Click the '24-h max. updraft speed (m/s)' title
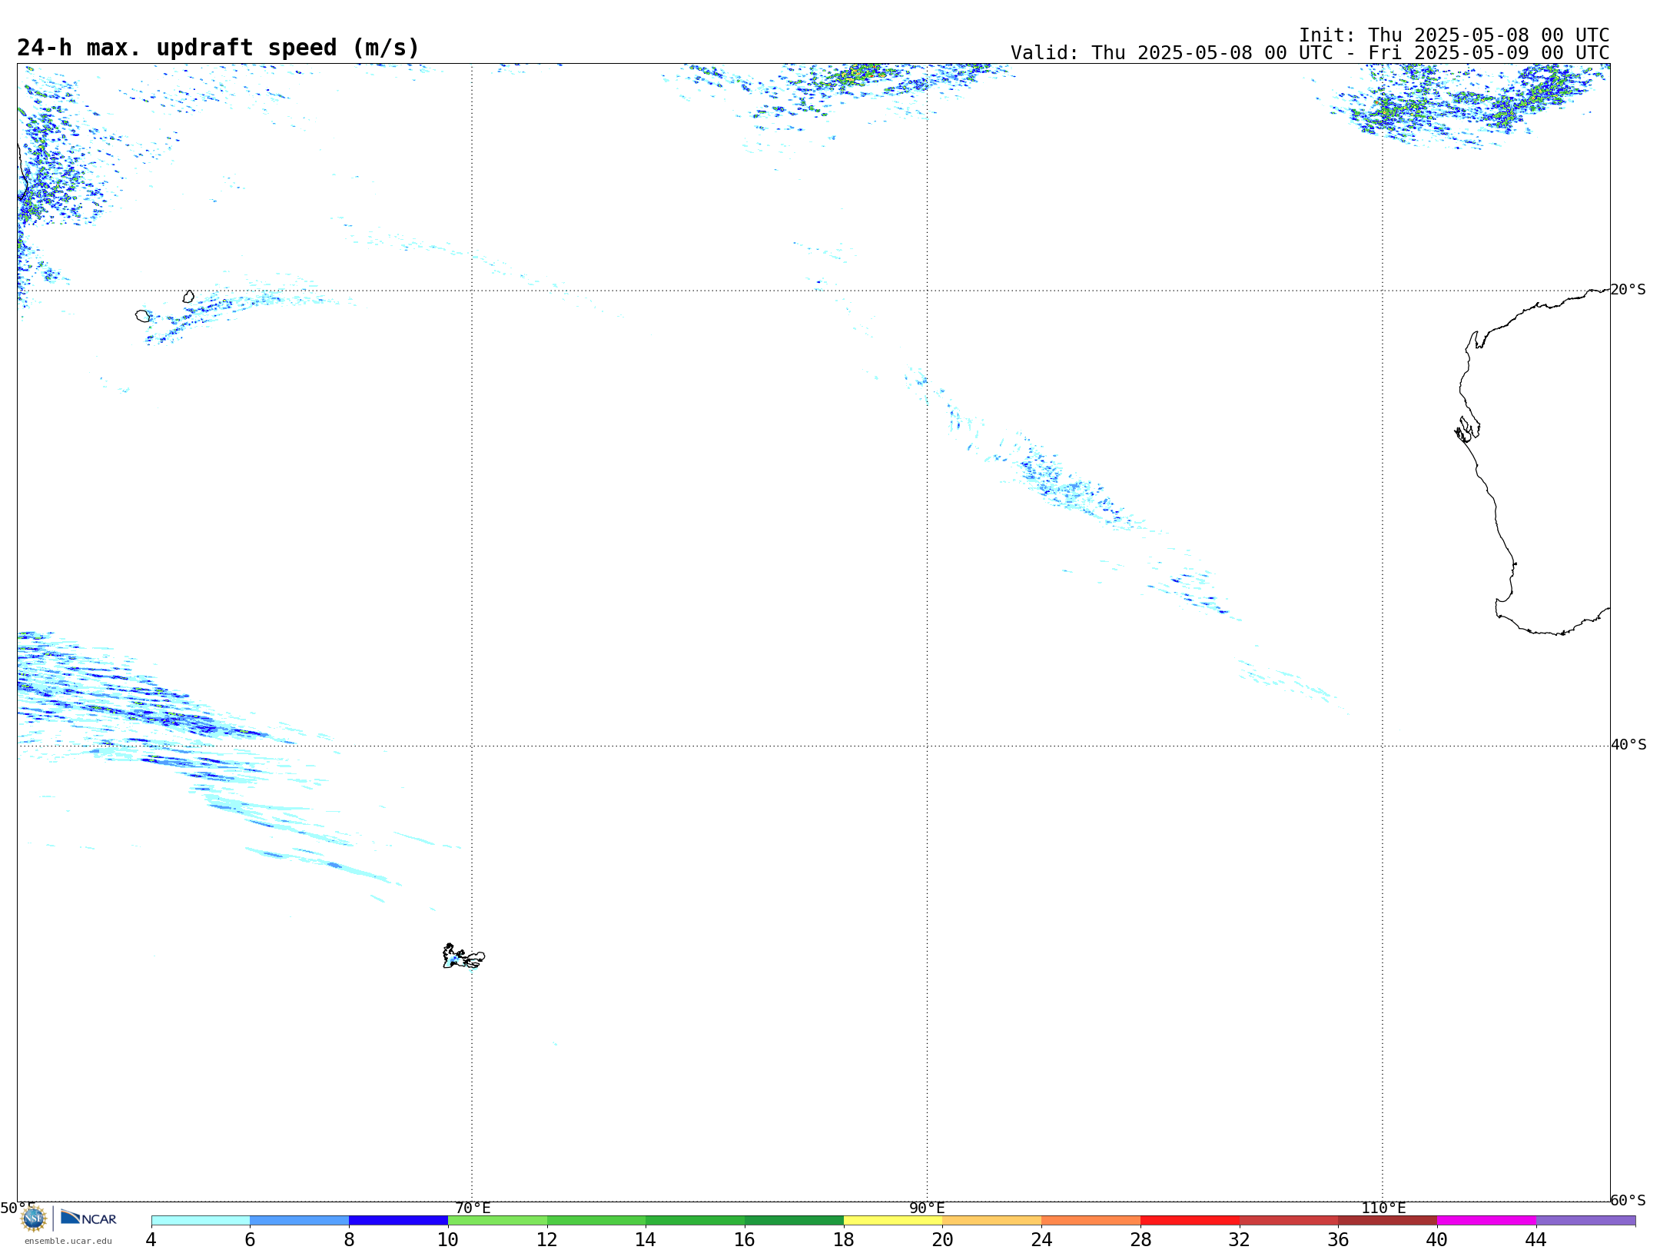 click(218, 48)
